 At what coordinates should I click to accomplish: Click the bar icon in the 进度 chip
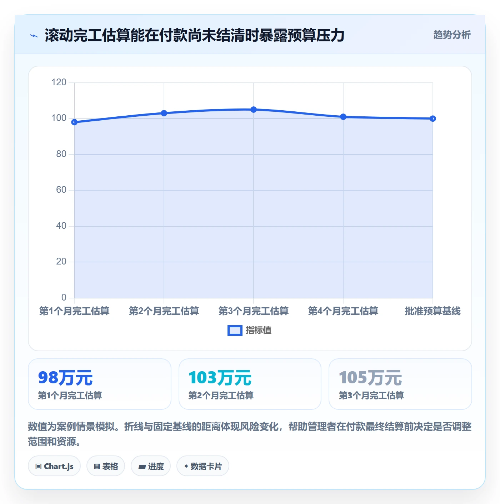pos(142,467)
